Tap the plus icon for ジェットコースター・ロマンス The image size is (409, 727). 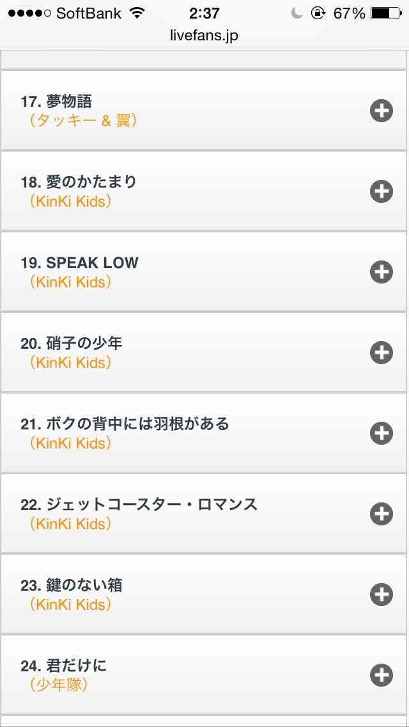[x=382, y=514]
